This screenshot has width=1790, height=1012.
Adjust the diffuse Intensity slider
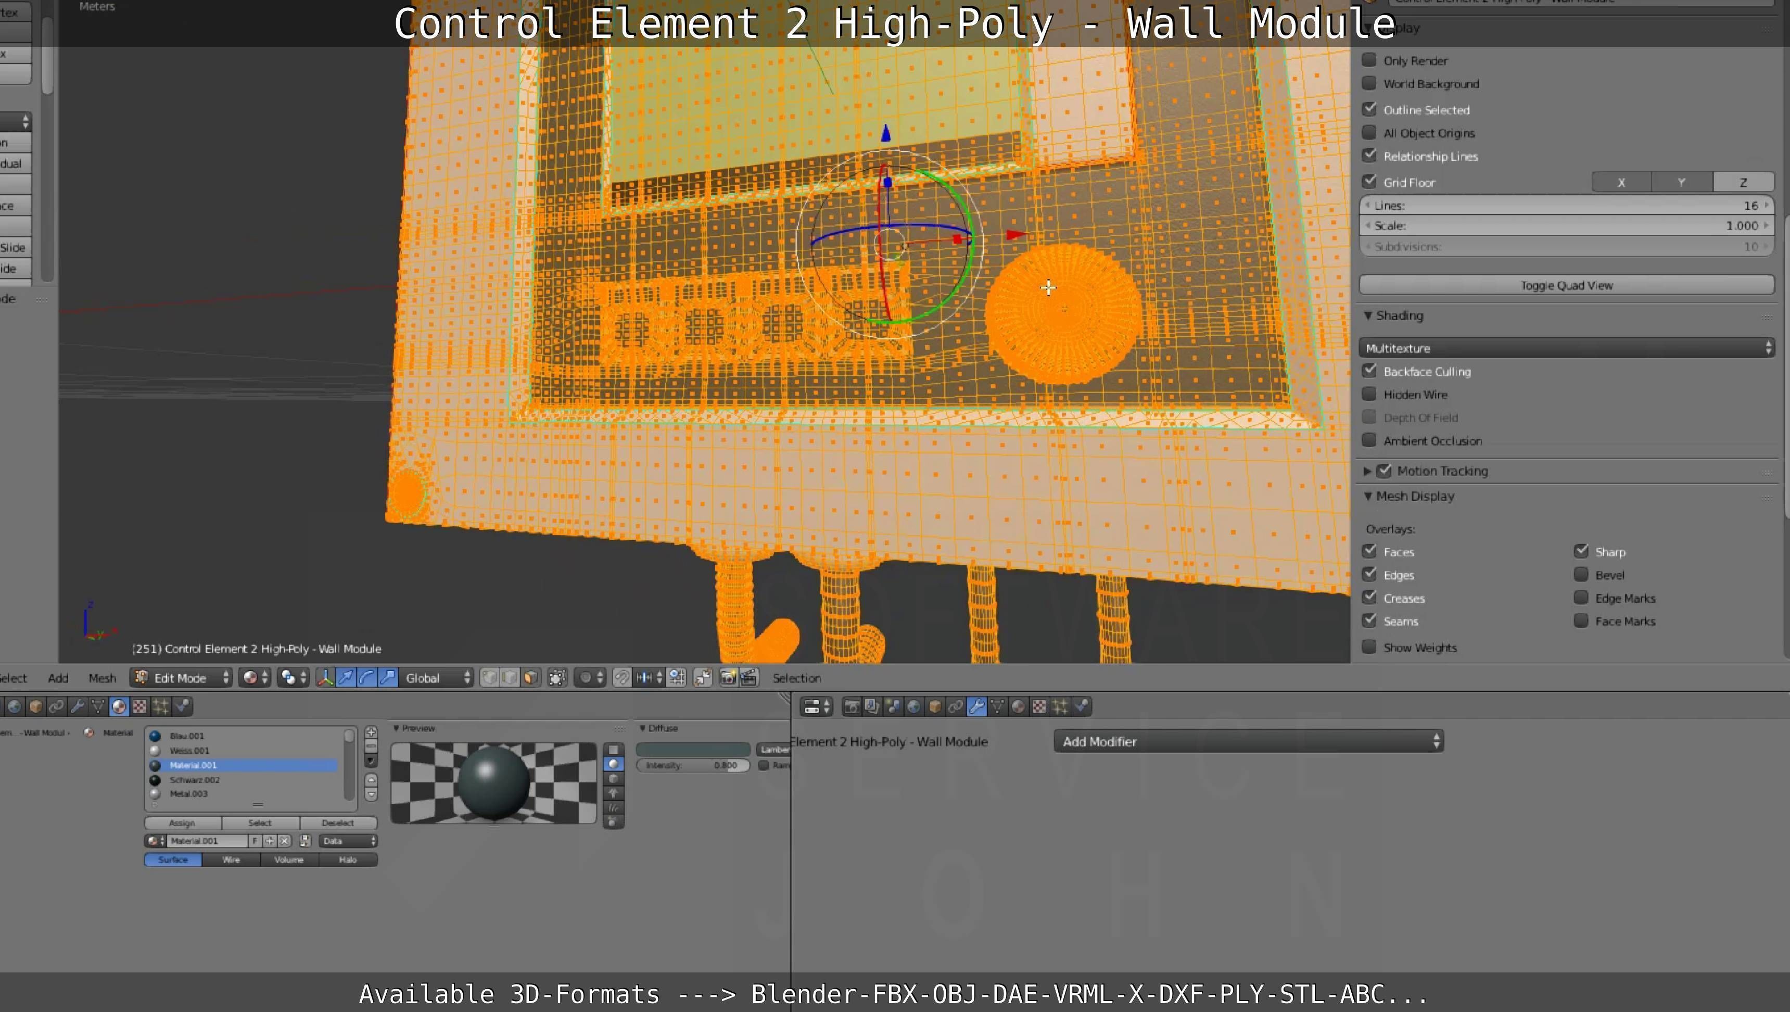693,765
